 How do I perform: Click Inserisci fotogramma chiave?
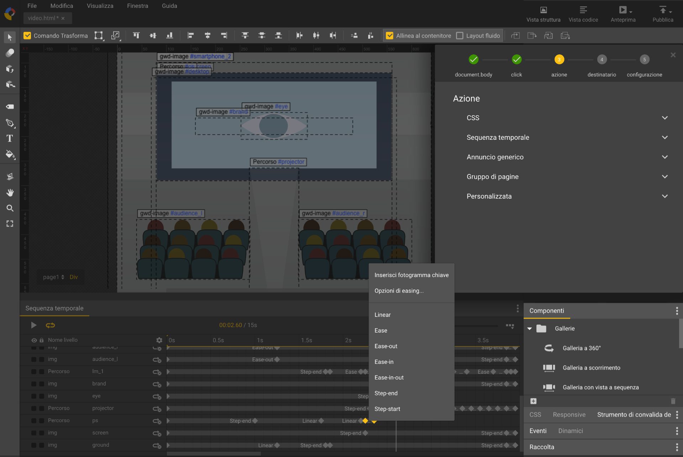coord(411,275)
